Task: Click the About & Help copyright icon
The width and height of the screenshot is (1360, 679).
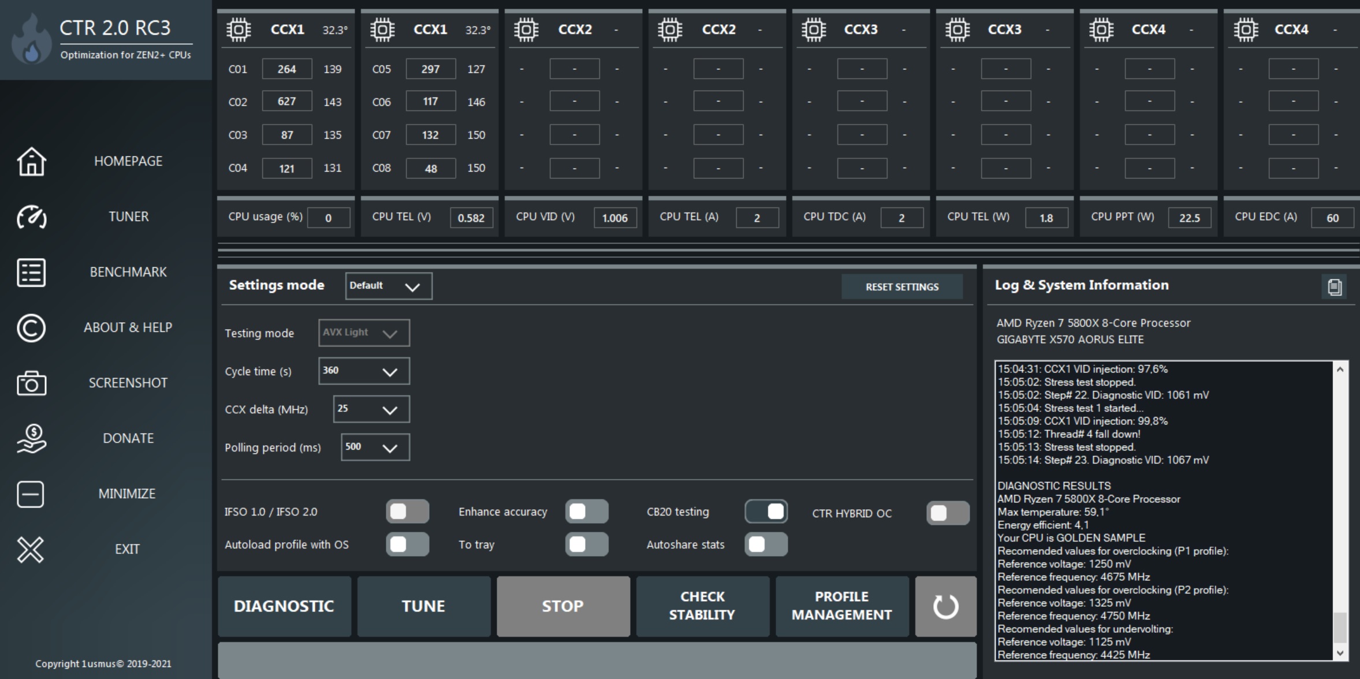Action: [x=31, y=327]
